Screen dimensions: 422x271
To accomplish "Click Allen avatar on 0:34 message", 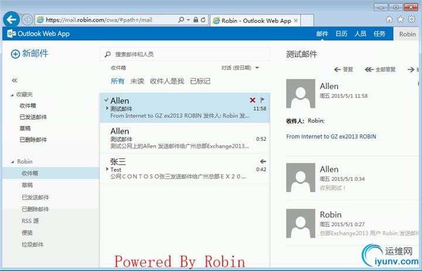I will click(301, 177).
